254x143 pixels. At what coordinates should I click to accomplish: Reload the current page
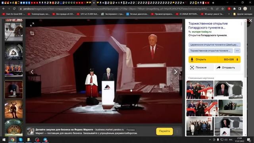click(x=14, y=9)
